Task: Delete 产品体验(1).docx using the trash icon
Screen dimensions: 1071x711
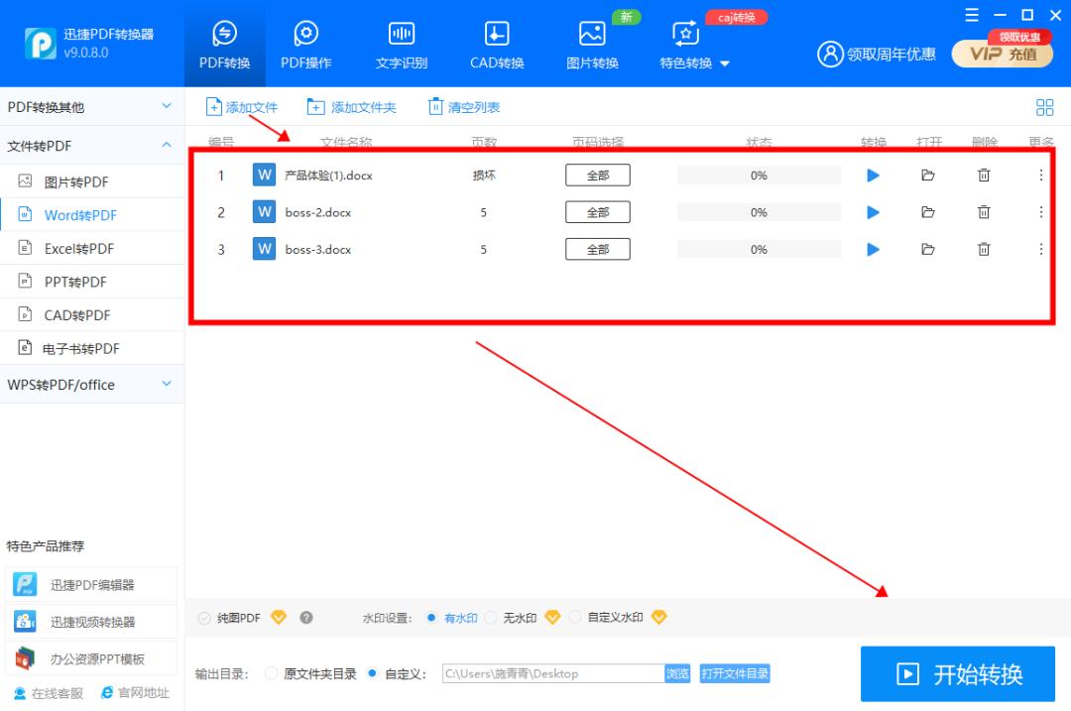Action: tap(983, 175)
